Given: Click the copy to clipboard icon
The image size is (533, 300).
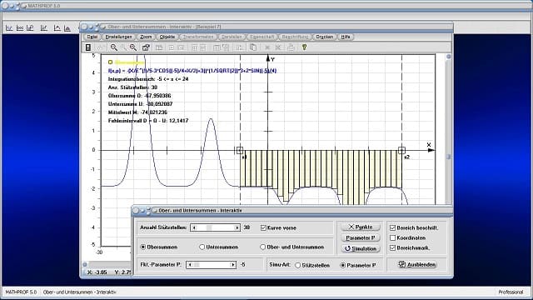Looking at the screenshot, I should pyautogui.click(x=253, y=47).
